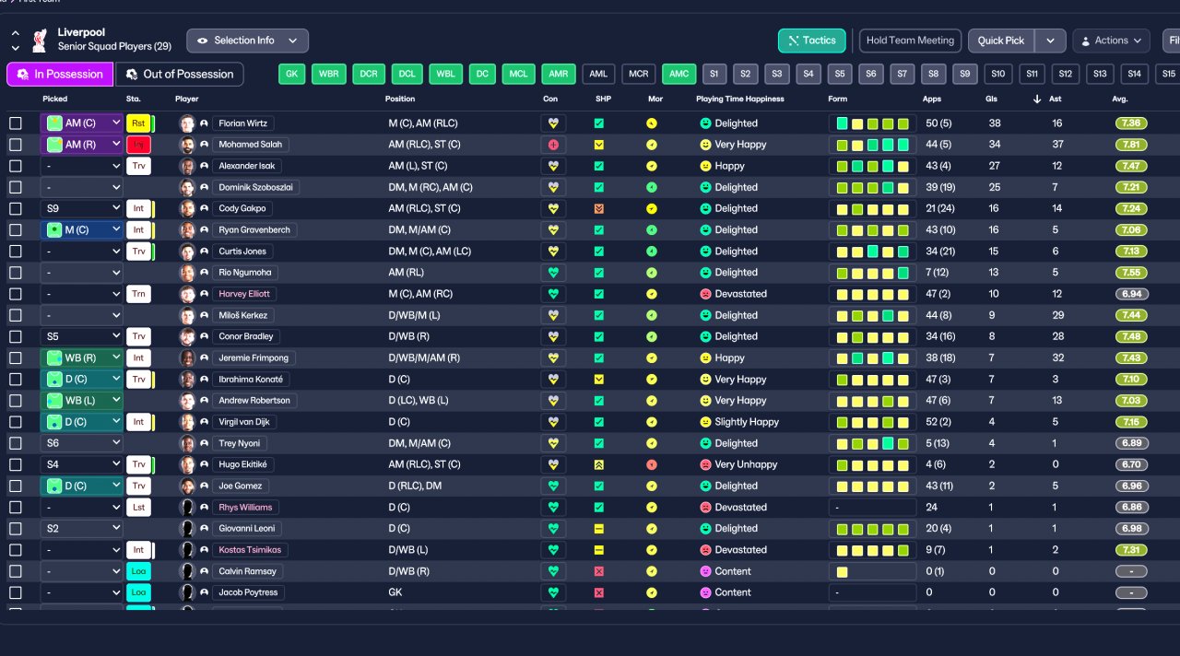Tick the checkbox for Mohamed Salah
Viewport: 1180px width, 656px height.
16,145
